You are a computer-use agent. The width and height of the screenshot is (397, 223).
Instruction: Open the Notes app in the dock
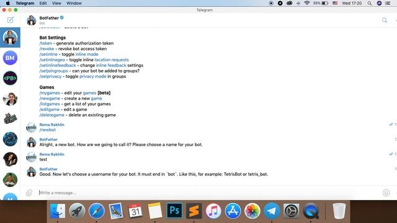[x=154, y=211]
